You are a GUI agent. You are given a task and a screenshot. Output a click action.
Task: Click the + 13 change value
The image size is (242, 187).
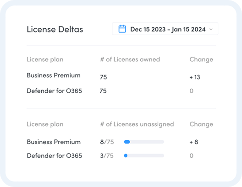coord(195,77)
